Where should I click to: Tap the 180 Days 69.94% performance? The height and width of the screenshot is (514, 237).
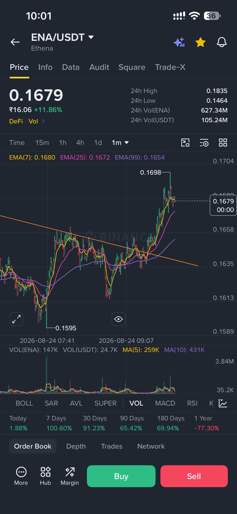[171, 423]
